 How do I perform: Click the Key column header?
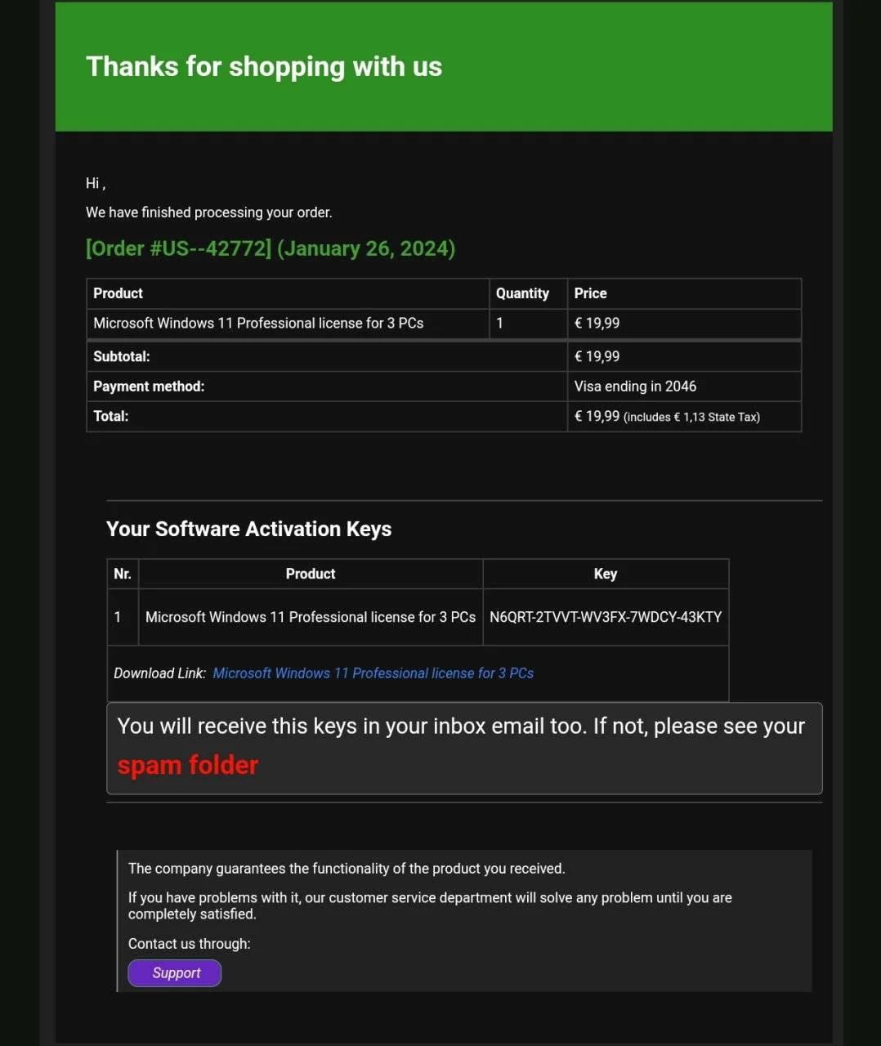coord(606,574)
